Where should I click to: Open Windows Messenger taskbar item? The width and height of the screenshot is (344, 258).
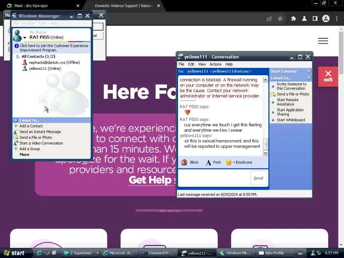pos(236,253)
